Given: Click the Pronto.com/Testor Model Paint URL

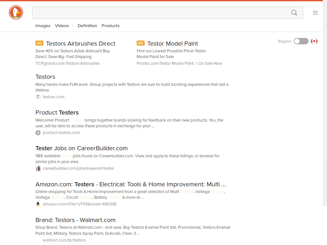Looking at the screenshot, I should (165, 63).
